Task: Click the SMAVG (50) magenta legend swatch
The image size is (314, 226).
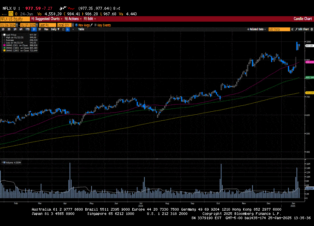Action: [x=3, y=44]
